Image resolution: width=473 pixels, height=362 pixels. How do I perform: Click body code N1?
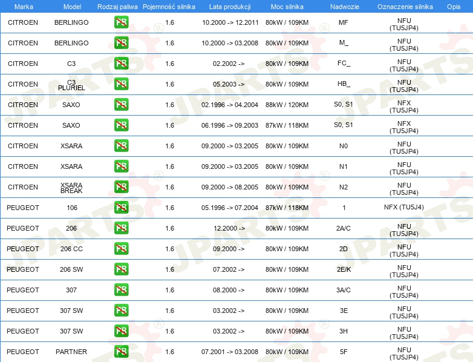tap(344, 166)
